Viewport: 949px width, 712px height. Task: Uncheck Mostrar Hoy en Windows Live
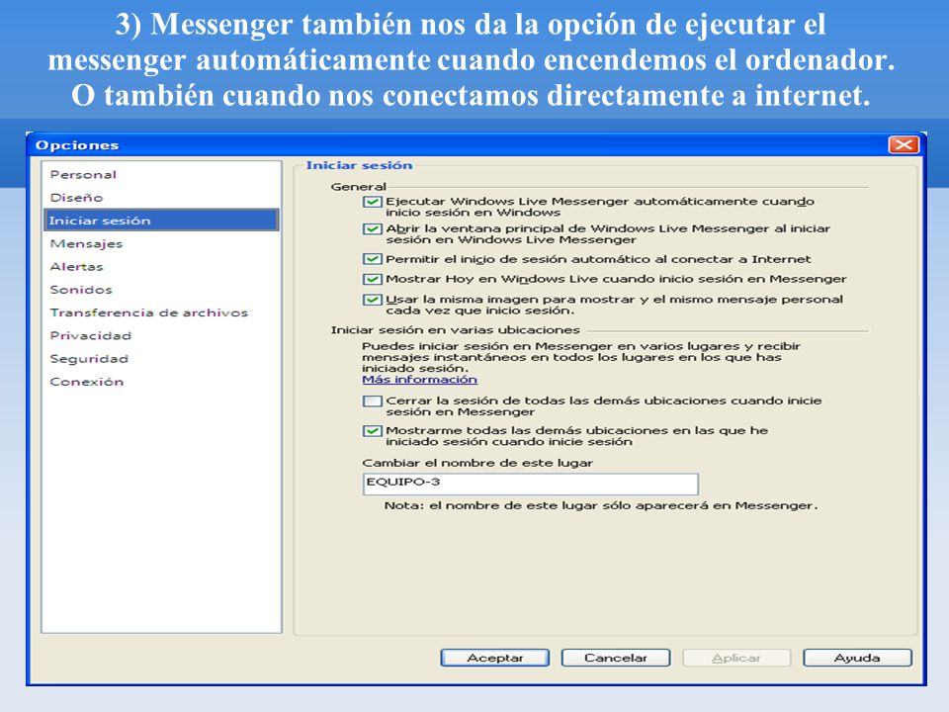point(372,279)
